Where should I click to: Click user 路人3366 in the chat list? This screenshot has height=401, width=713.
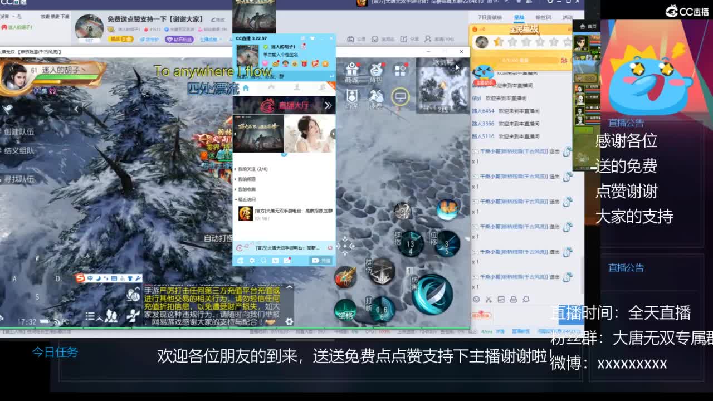point(483,124)
